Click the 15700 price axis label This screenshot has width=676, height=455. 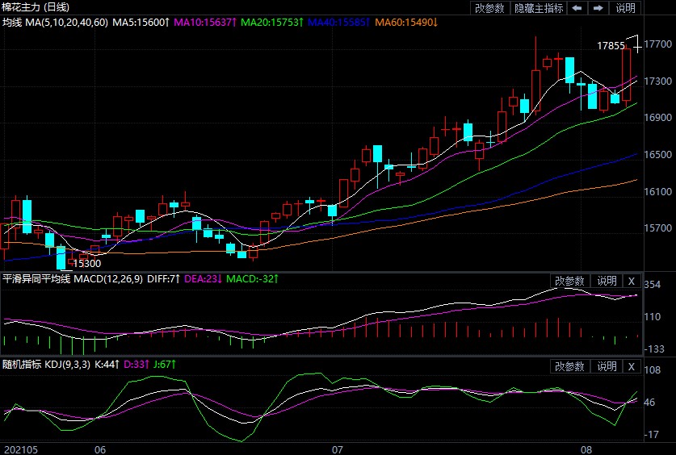coord(658,227)
